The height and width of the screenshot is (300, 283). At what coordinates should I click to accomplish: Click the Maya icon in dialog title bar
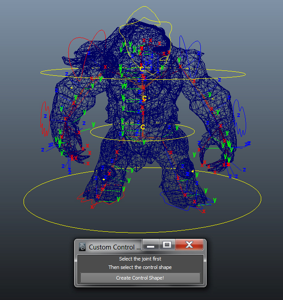coord(82,247)
